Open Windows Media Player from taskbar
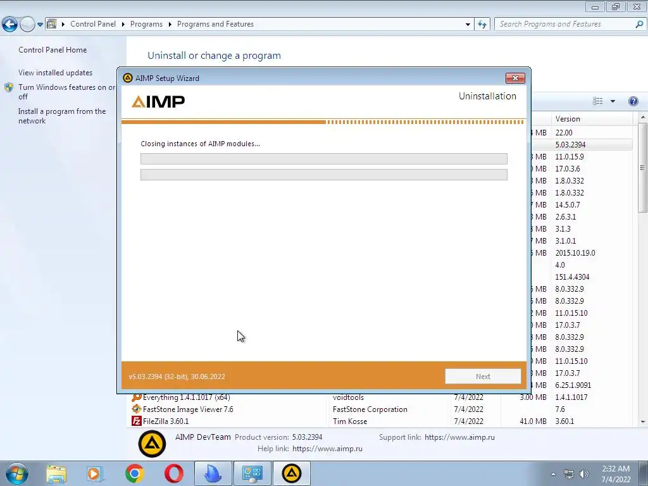 (95, 474)
